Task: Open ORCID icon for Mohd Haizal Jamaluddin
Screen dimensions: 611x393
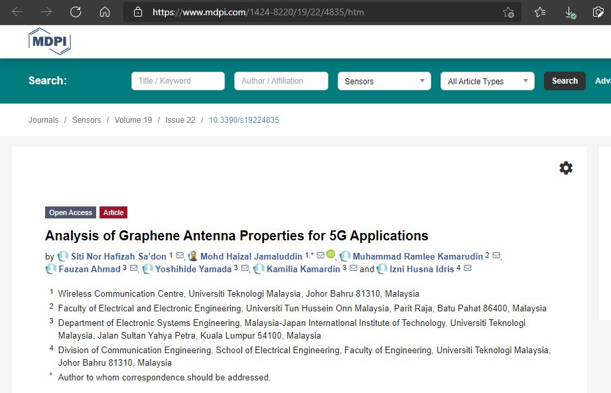Action: click(330, 254)
